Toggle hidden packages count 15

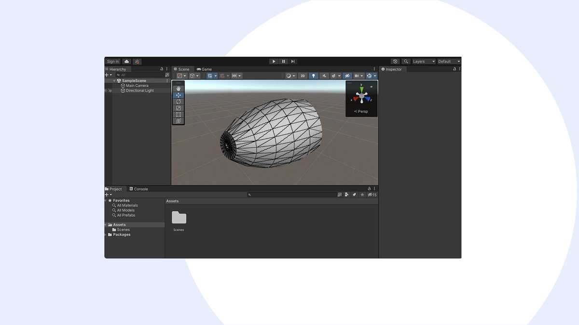click(372, 195)
